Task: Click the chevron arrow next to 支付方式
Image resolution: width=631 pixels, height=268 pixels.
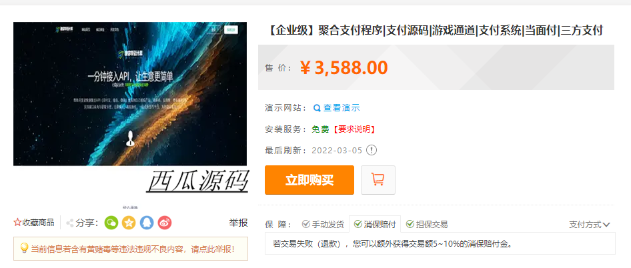Action: coord(606,225)
